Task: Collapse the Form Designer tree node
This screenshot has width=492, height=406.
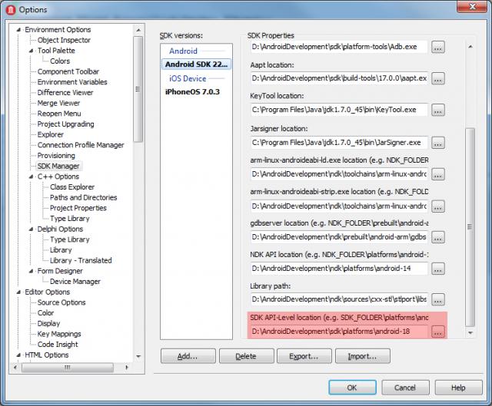Action: tap(31, 271)
